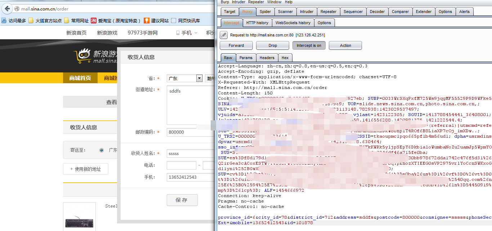The height and width of the screenshot is (231, 492).
Task: Switch to the Headers request view
Action: click(267, 58)
